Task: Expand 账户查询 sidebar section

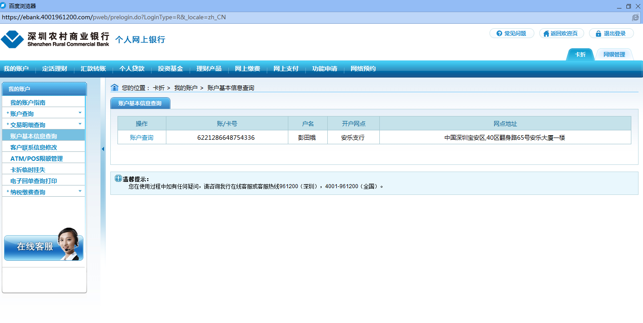Action: [x=43, y=114]
